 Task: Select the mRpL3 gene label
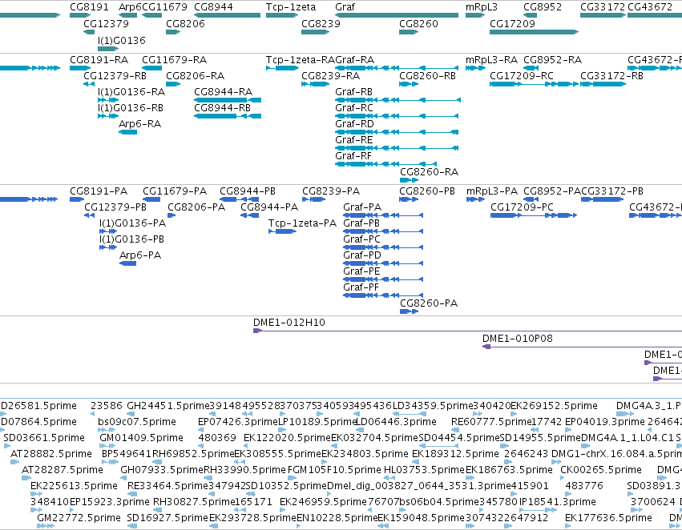tap(482, 7)
